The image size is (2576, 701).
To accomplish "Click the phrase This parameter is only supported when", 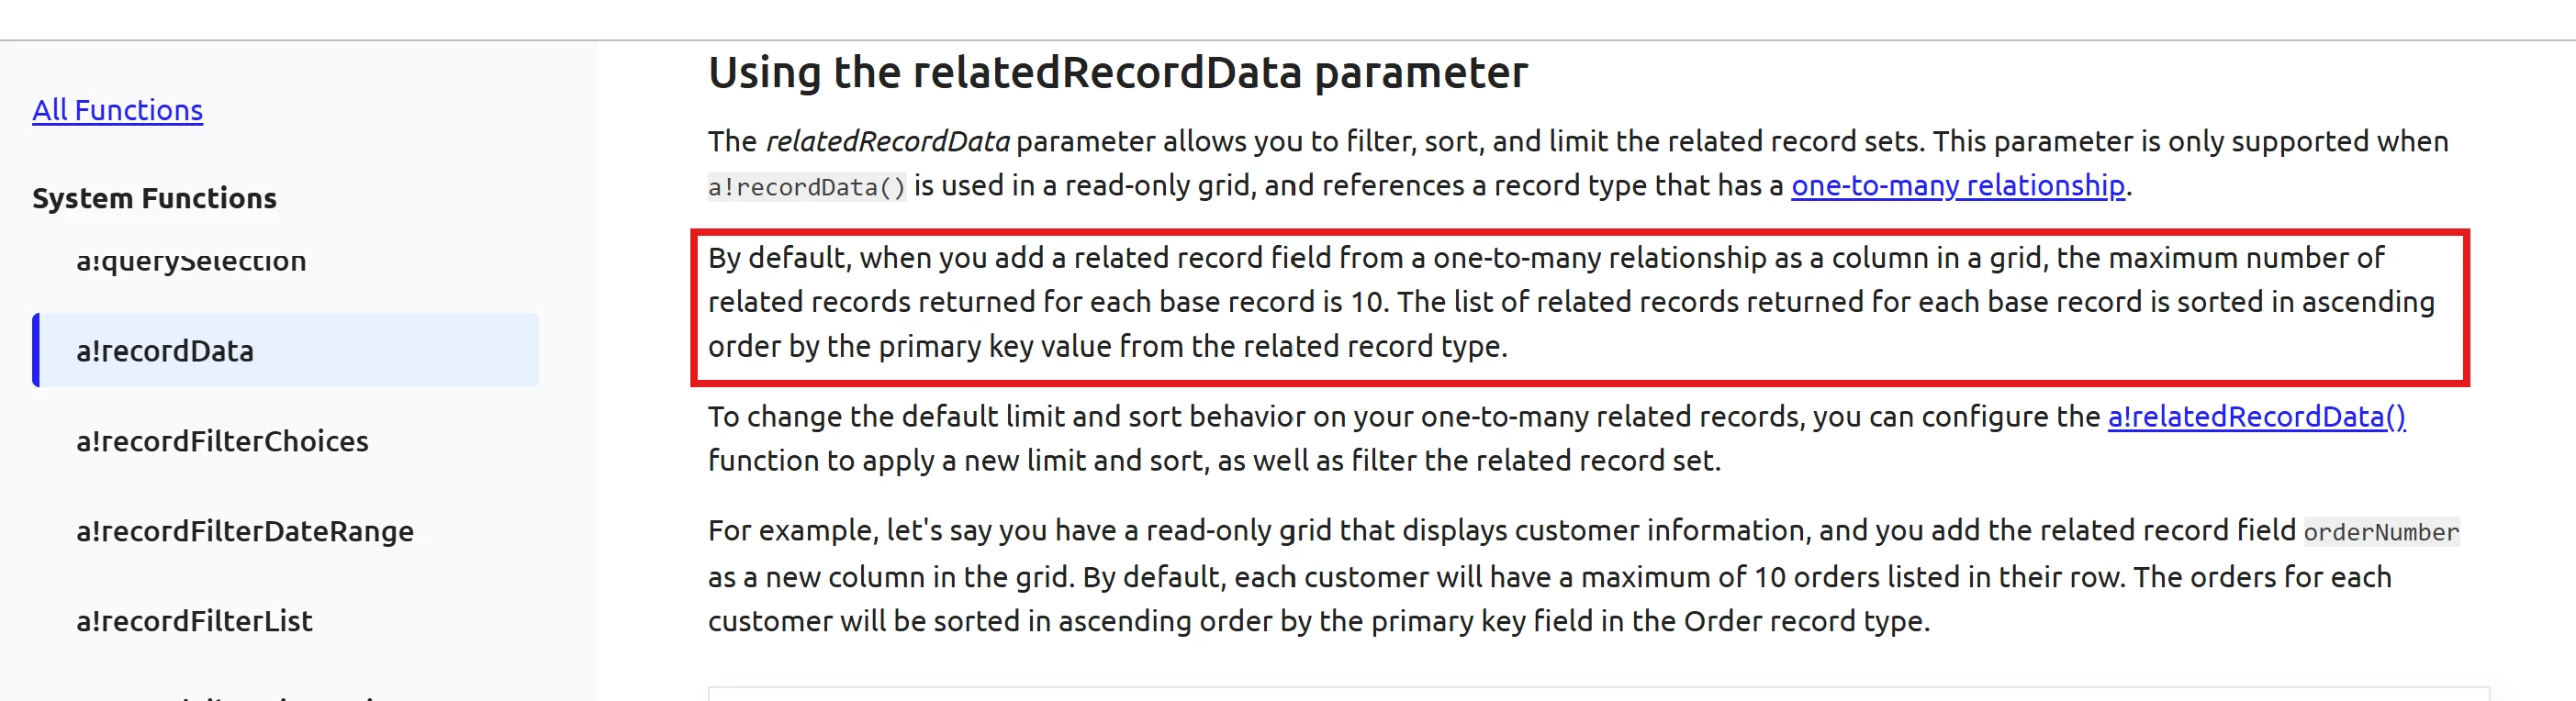I will [x=2190, y=142].
